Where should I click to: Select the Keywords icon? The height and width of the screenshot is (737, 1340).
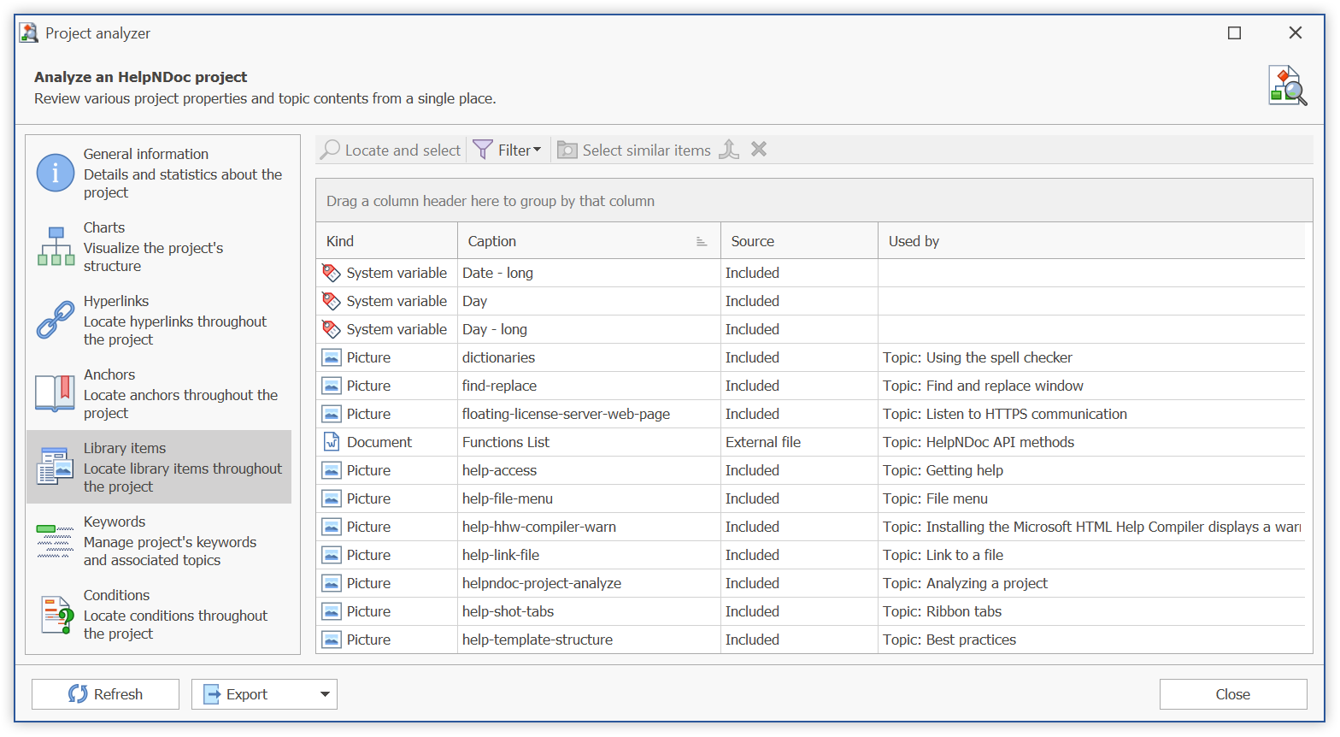56,540
